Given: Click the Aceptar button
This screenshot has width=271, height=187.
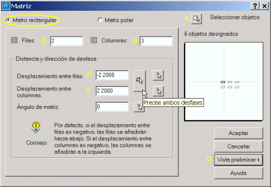Looking at the screenshot, I should tap(238, 133).
